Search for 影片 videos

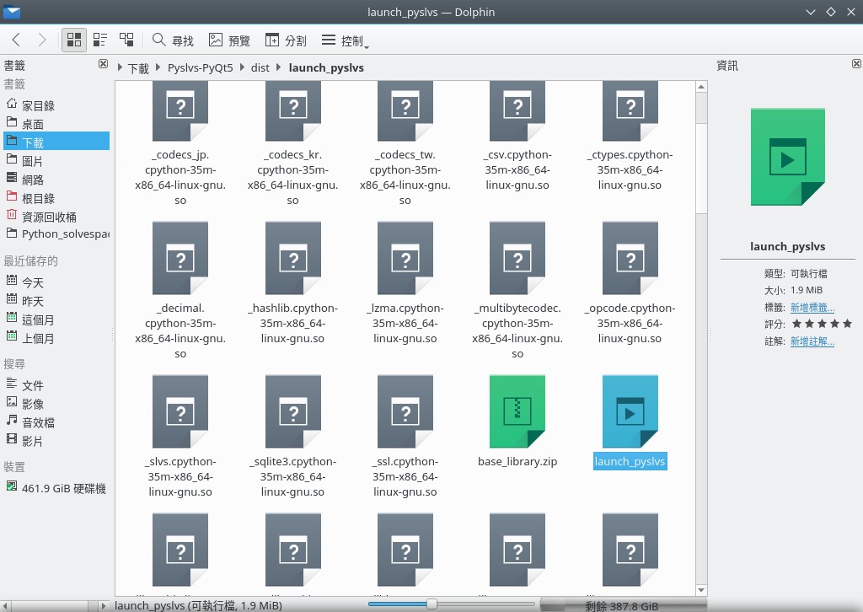pos(56,441)
